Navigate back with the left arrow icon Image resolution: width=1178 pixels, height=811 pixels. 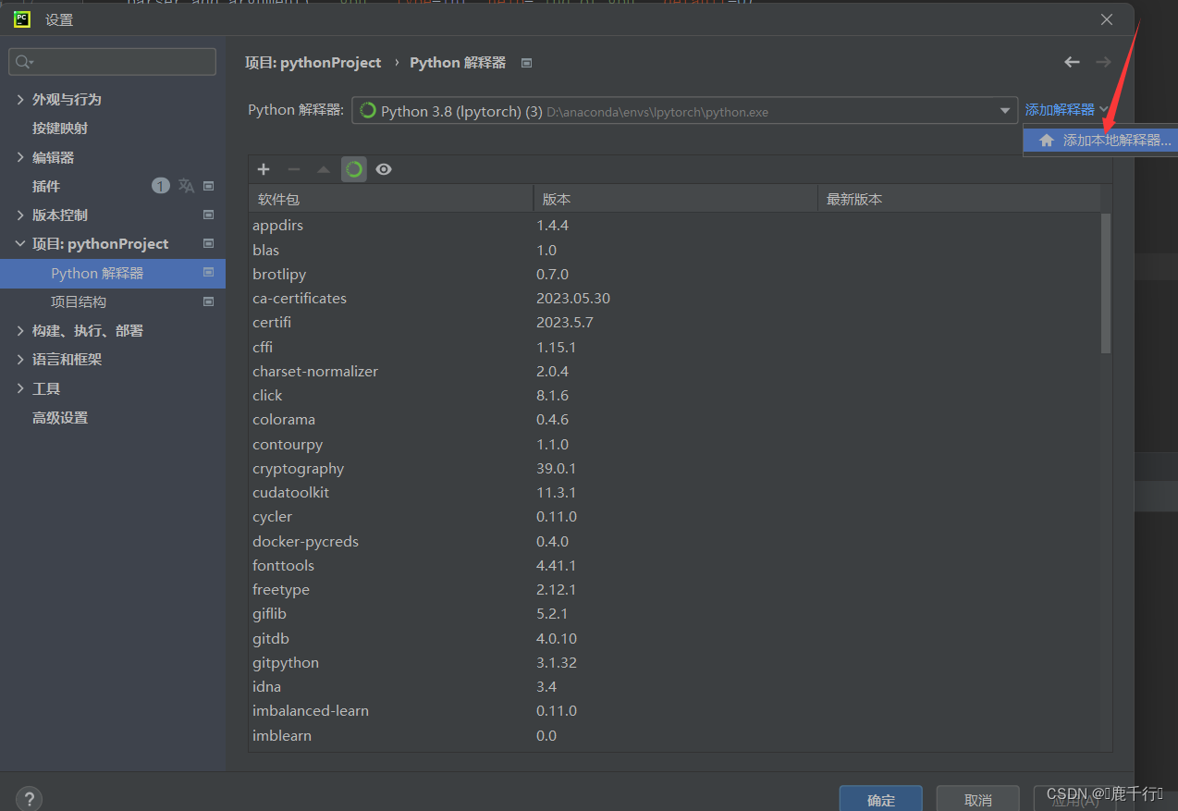1072,62
